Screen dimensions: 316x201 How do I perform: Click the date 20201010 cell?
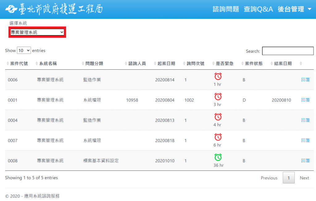pos(165,161)
